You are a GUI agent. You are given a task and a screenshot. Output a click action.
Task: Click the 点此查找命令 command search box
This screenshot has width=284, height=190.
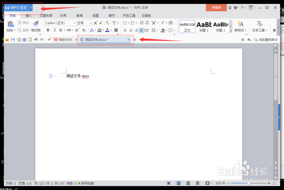tap(266, 40)
